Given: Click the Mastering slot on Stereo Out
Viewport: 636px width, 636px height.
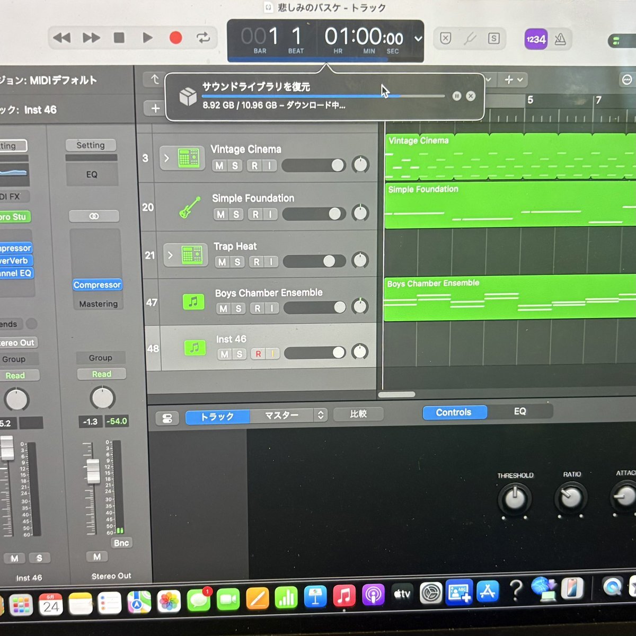Looking at the screenshot, I should click(x=99, y=304).
